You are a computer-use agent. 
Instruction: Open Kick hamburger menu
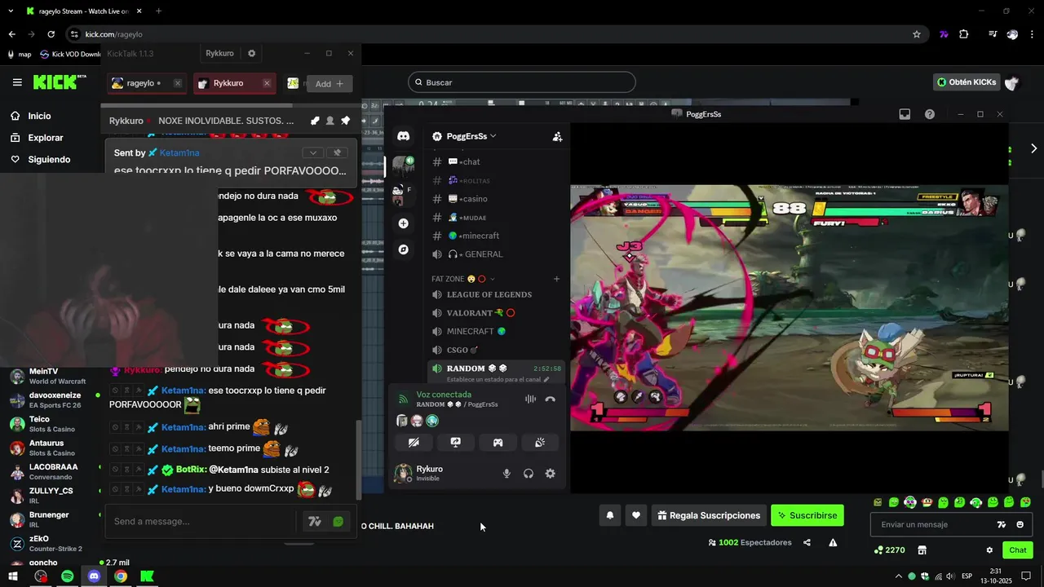click(17, 82)
